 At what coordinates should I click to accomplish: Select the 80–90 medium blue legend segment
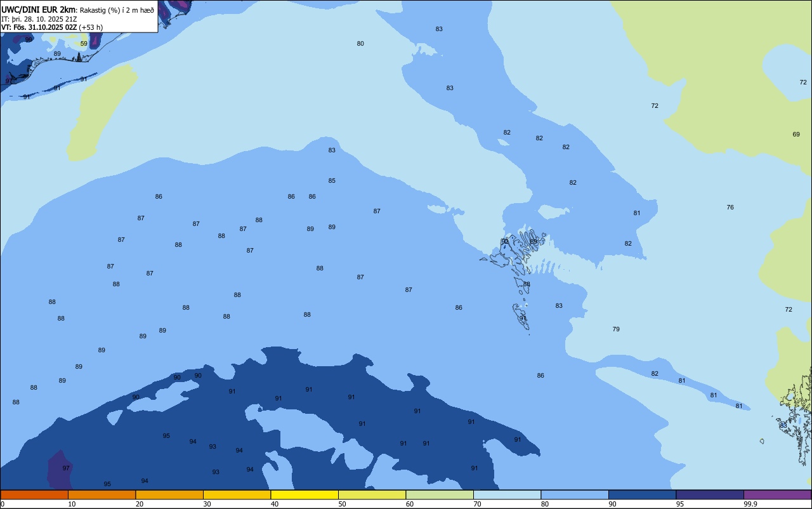coord(575,494)
